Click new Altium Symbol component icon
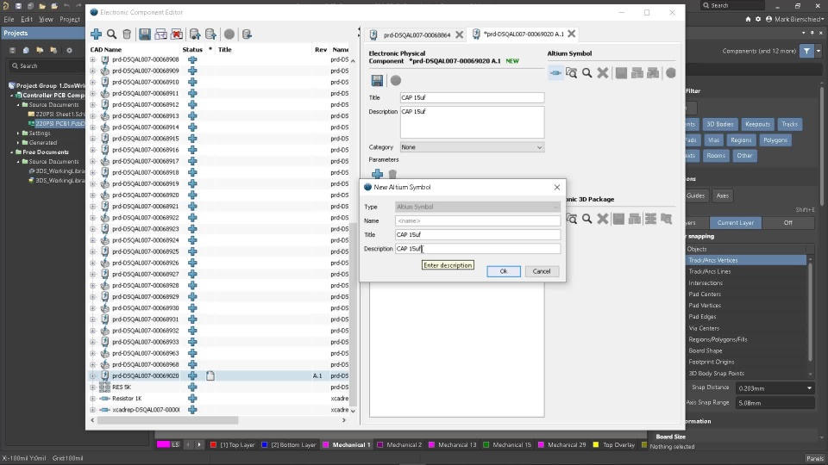828x465 pixels. (555, 72)
